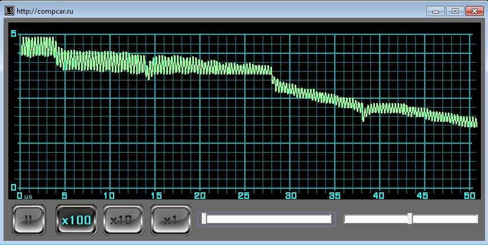Close the compcar.ru window
488x245 pixels.
point(474,11)
